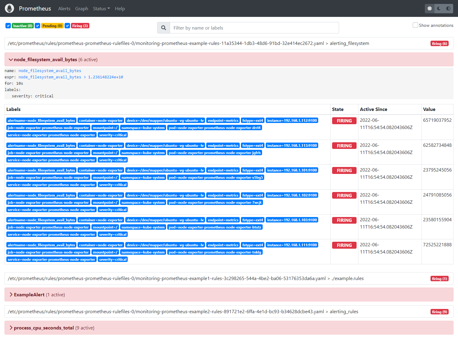Screen dimensions: 458x359
Task: Click the alerting_filesystem rule file path
Action: [188, 43]
